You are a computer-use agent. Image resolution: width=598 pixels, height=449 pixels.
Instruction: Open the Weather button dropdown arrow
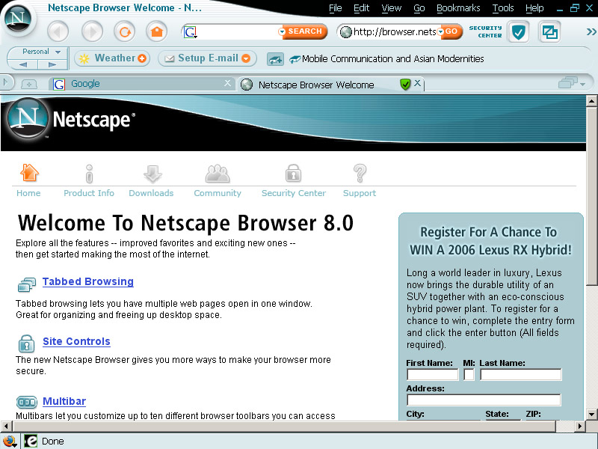(x=142, y=58)
